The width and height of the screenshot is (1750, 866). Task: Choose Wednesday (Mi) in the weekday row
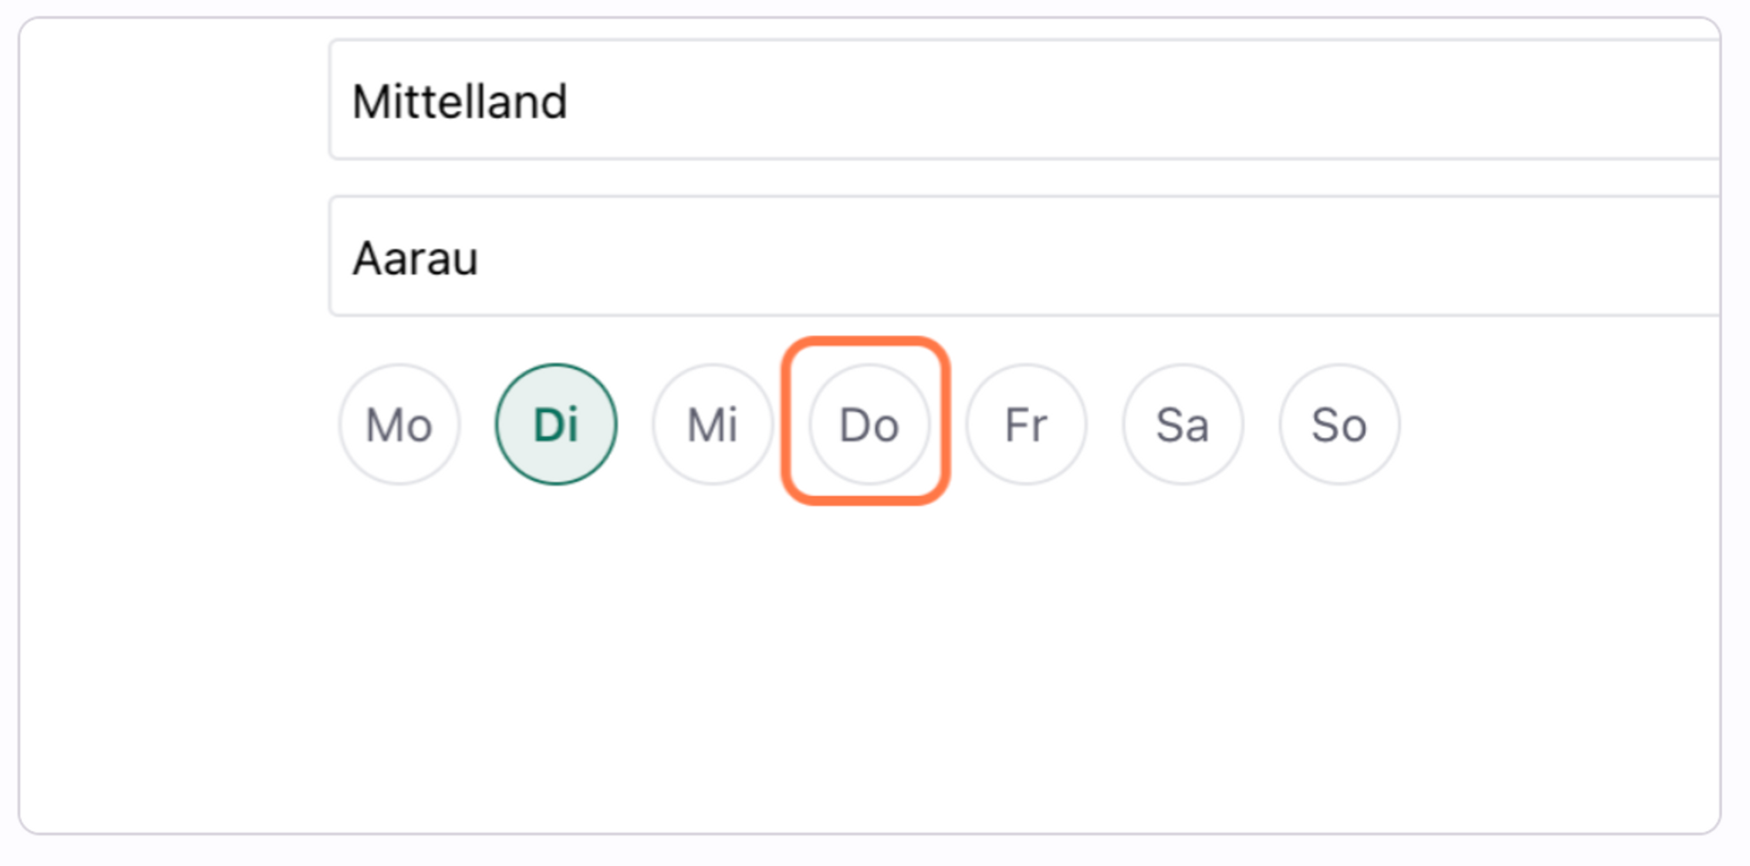(x=712, y=425)
